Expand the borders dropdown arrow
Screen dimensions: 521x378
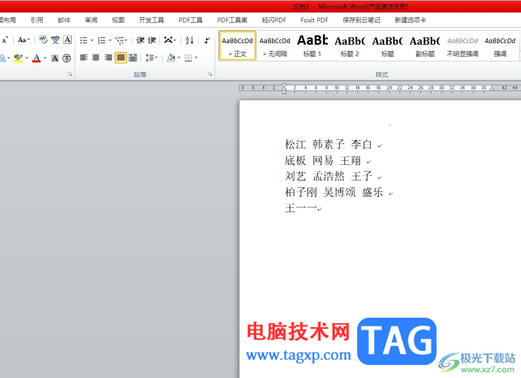[x=196, y=58]
